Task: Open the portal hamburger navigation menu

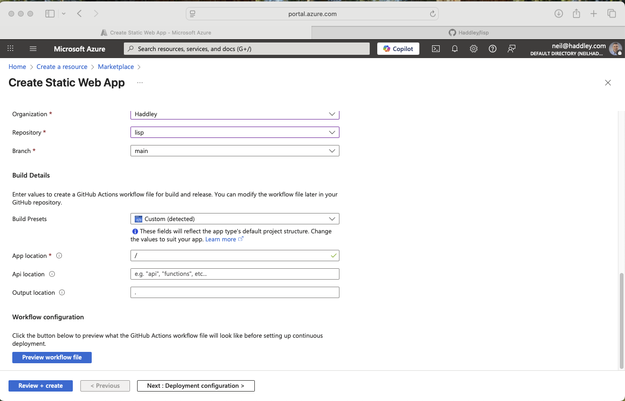Action: pos(33,49)
